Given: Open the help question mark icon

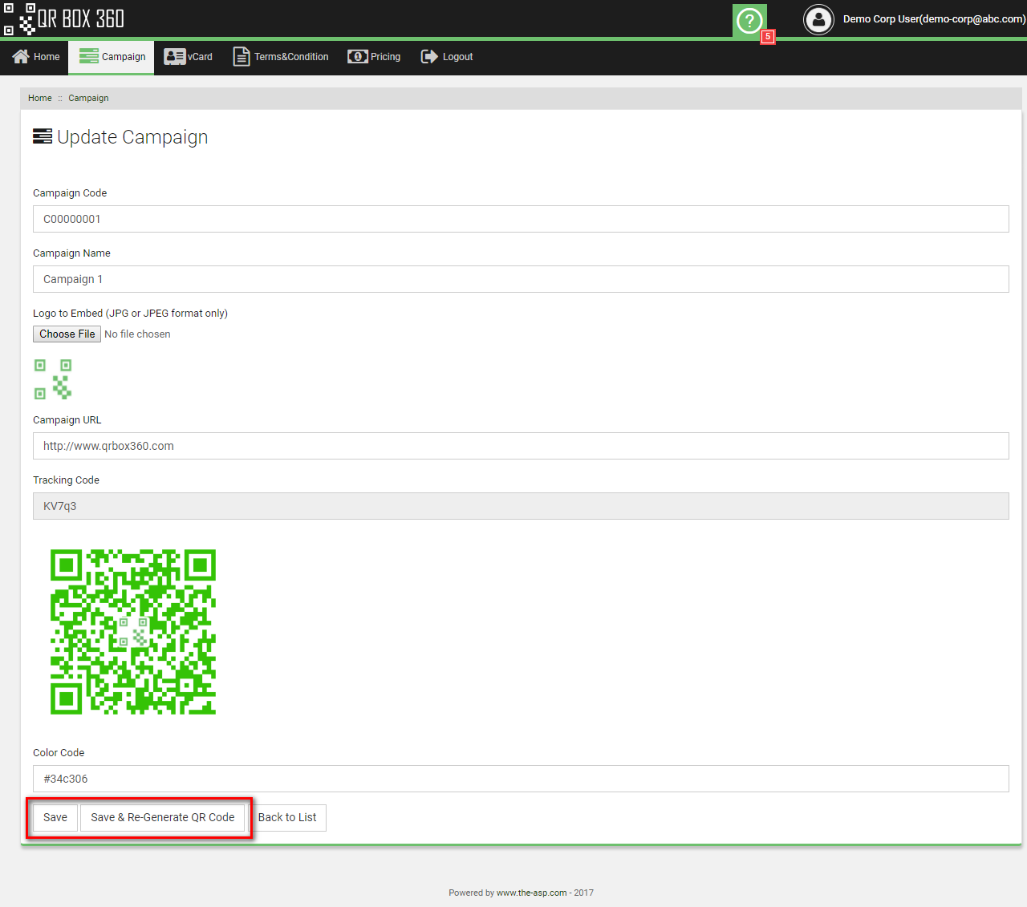Looking at the screenshot, I should click(749, 20).
